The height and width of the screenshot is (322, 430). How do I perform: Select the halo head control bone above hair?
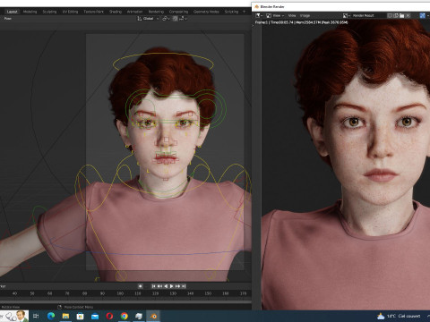[163, 54]
